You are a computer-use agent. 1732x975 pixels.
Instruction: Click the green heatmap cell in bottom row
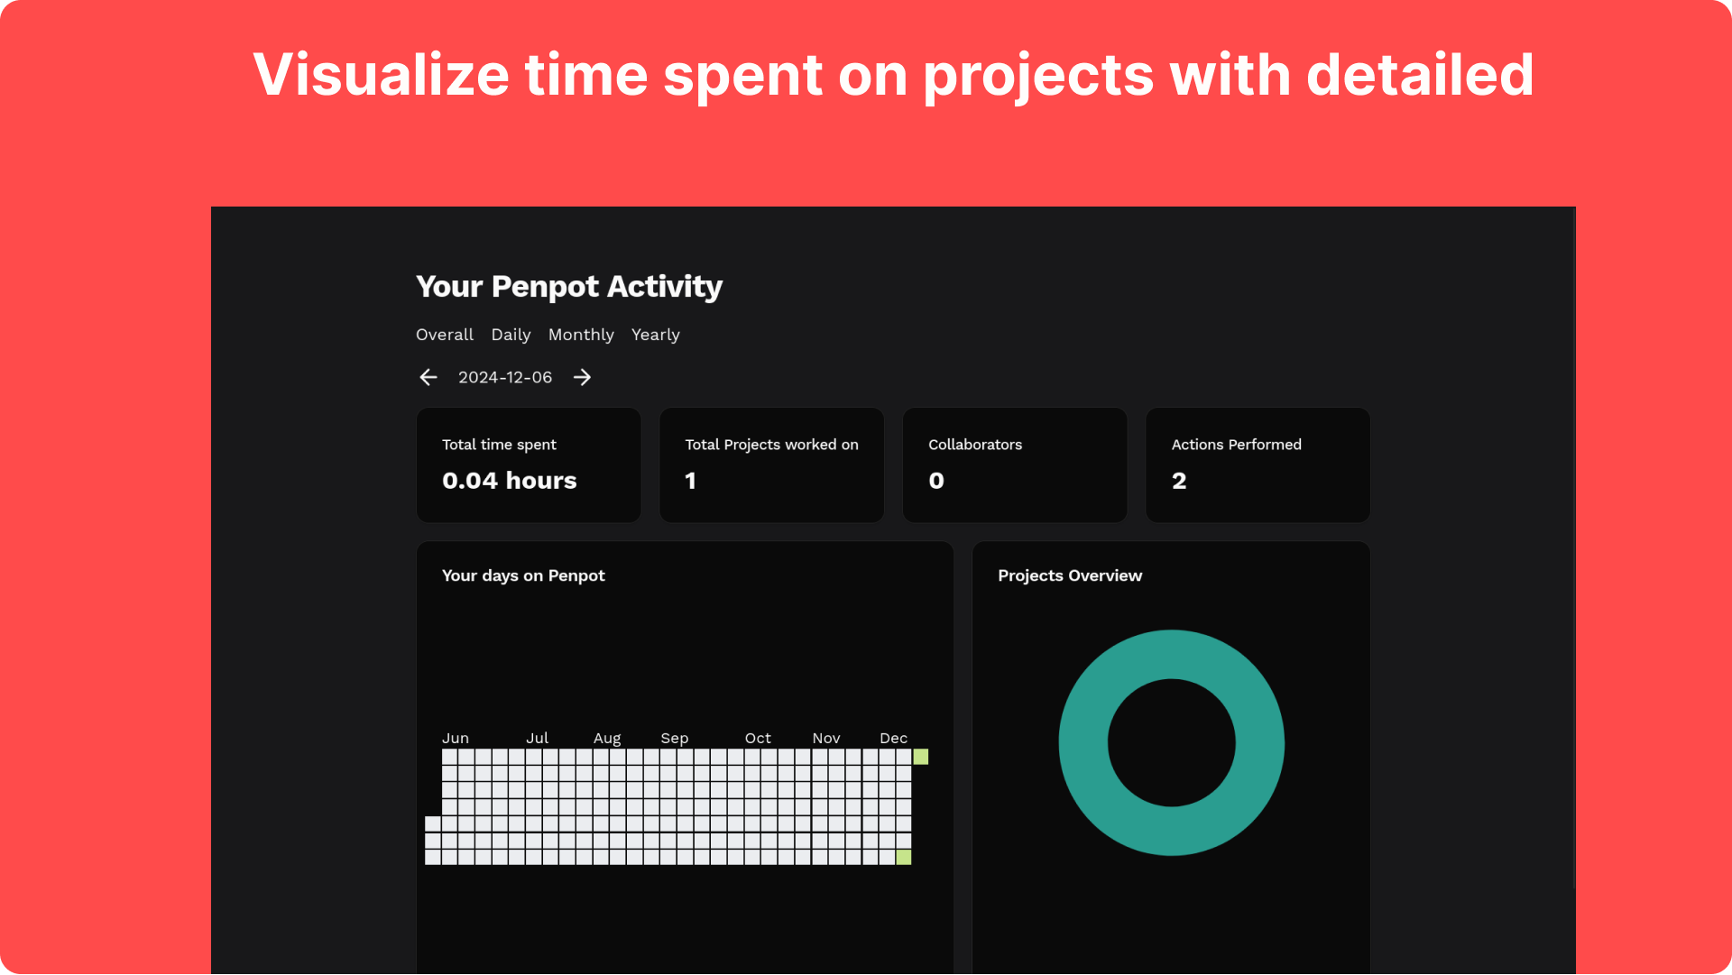903,857
